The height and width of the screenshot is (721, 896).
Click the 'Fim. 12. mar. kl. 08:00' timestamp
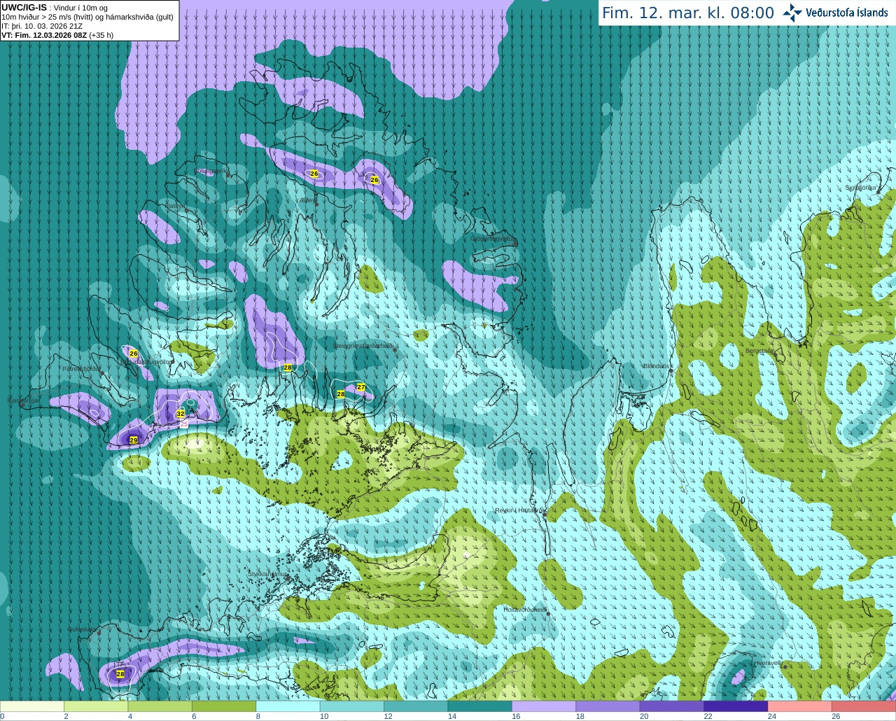pos(688,13)
